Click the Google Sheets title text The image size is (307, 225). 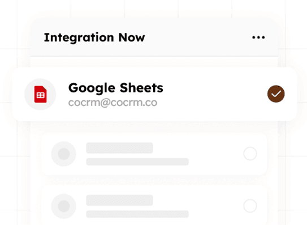[x=116, y=88]
